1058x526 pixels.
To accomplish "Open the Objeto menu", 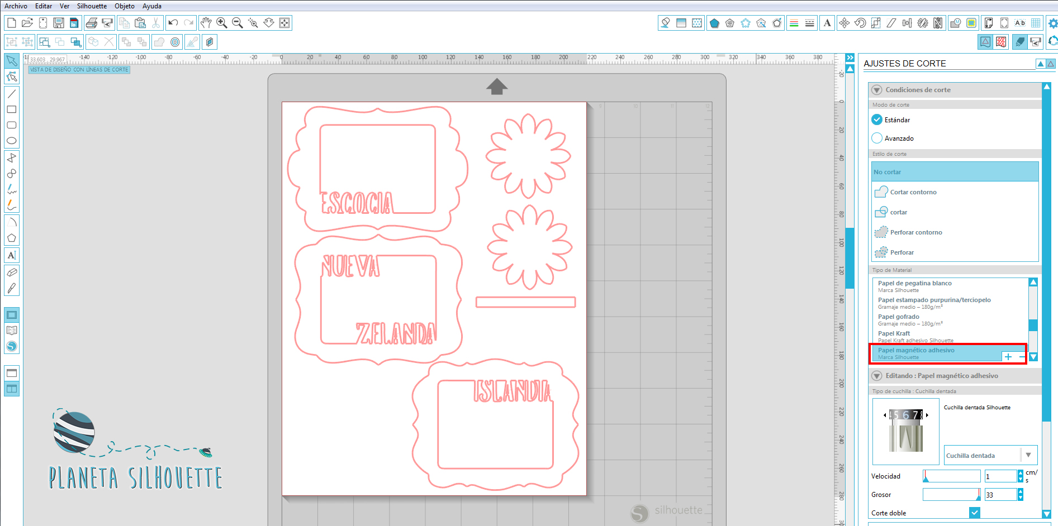I will pos(124,6).
